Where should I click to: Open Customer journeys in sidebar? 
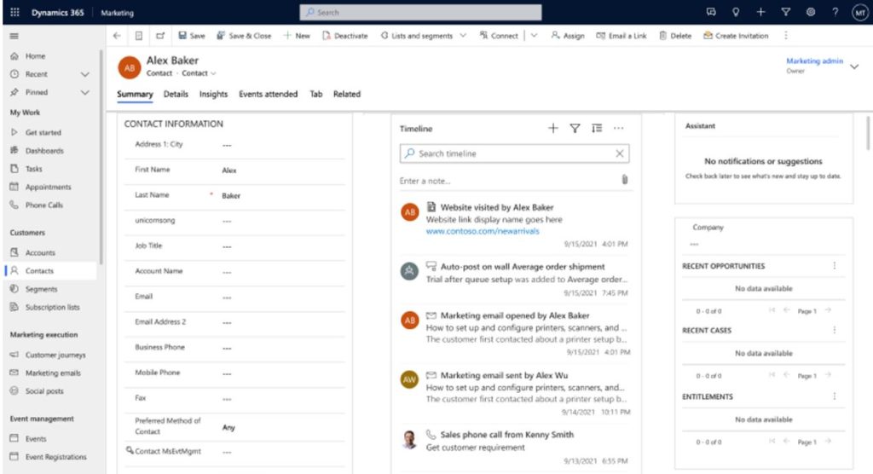(55, 355)
